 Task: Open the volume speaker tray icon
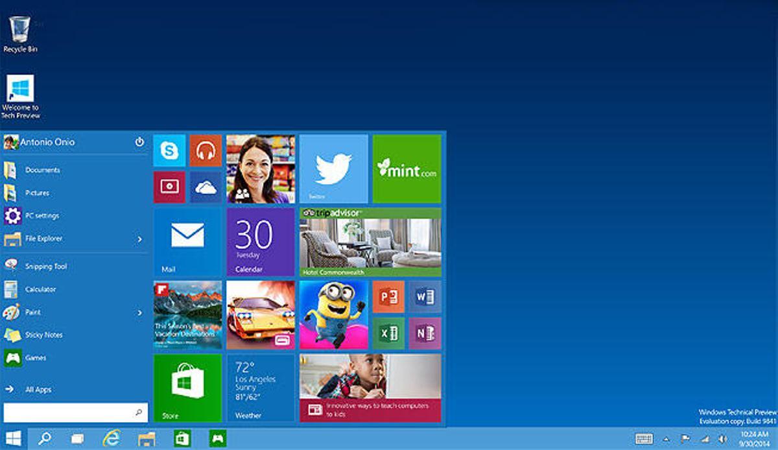click(x=722, y=439)
